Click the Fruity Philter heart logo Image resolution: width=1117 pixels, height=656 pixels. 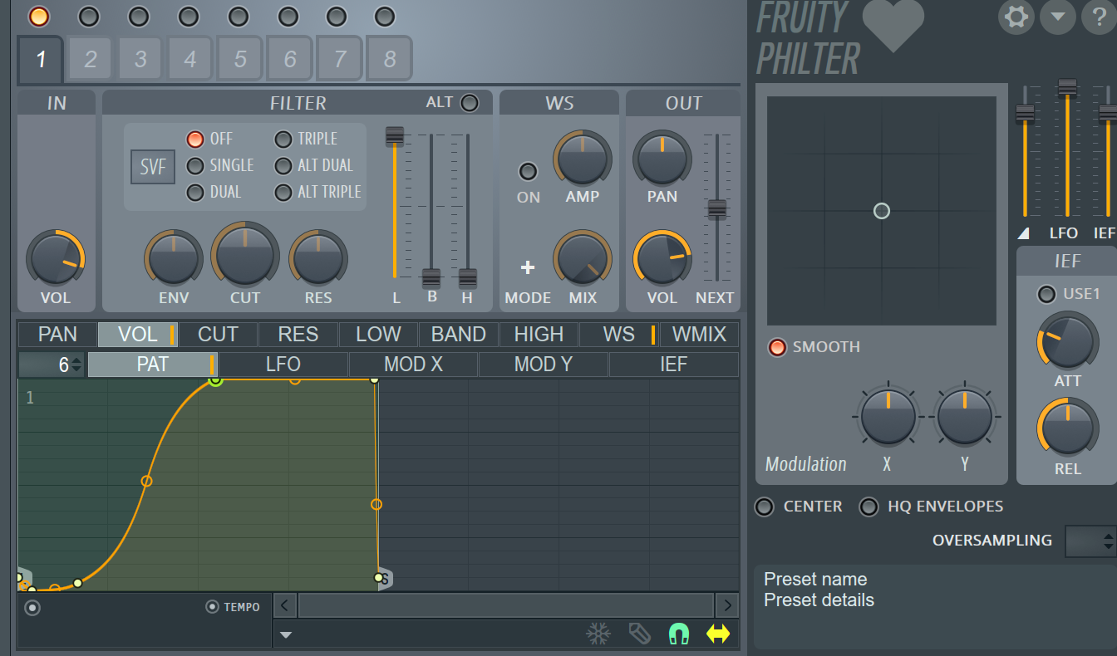click(x=893, y=25)
